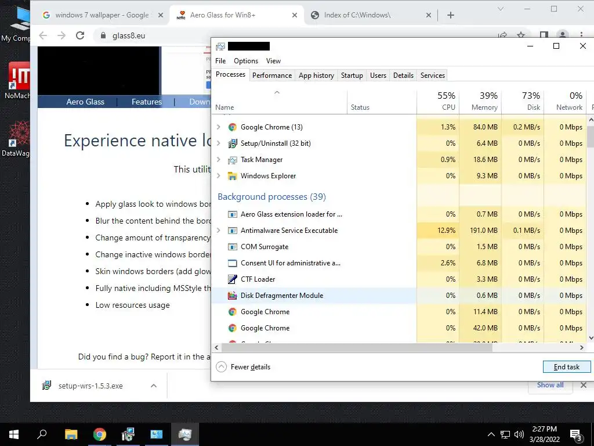This screenshot has width=594, height=446.
Task: Click the Aero Glass extension loader icon
Action: [x=232, y=214]
